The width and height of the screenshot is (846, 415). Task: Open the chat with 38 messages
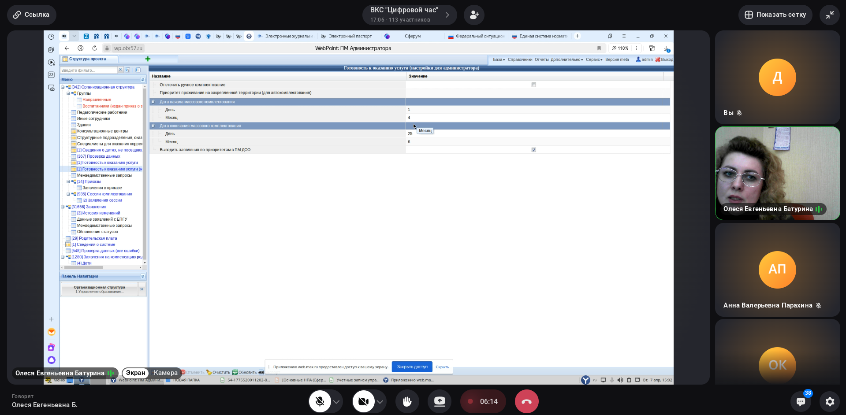[801, 401]
